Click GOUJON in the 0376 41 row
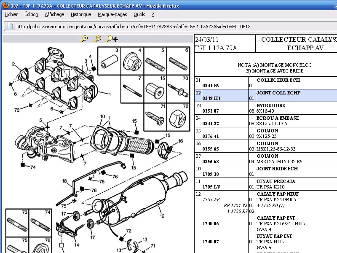 267,131
